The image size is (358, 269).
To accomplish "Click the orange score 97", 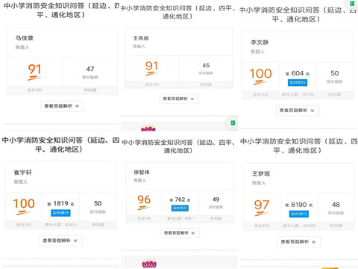I will point(262,205).
